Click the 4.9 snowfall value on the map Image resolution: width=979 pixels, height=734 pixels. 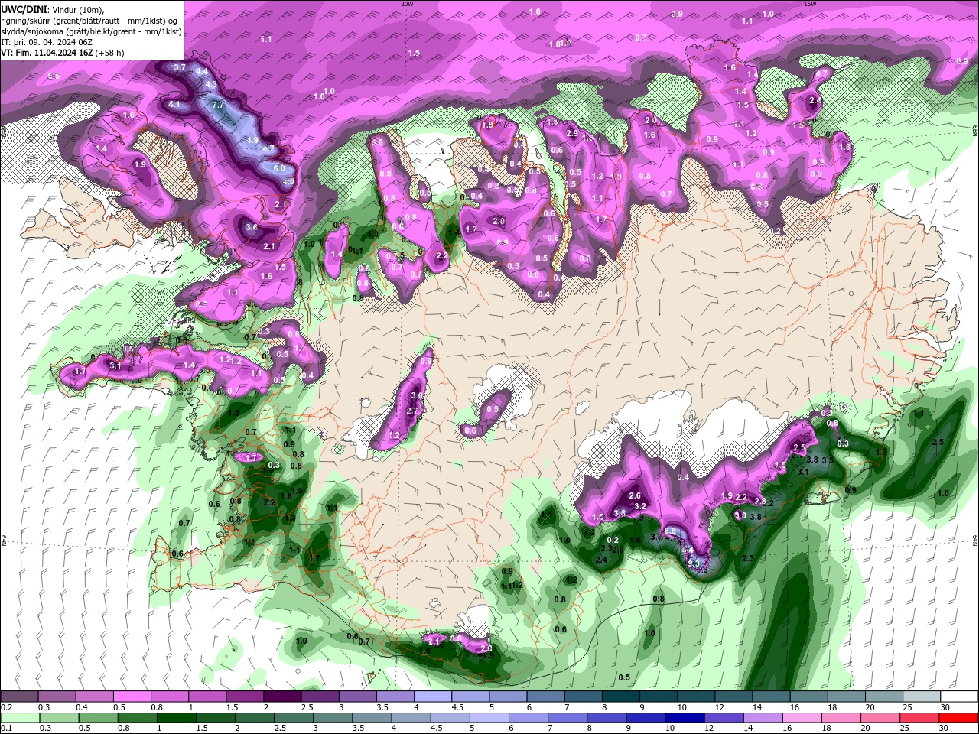[252, 140]
